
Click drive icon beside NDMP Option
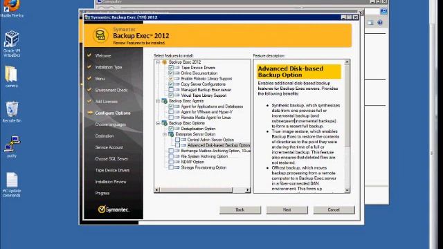point(177,162)
